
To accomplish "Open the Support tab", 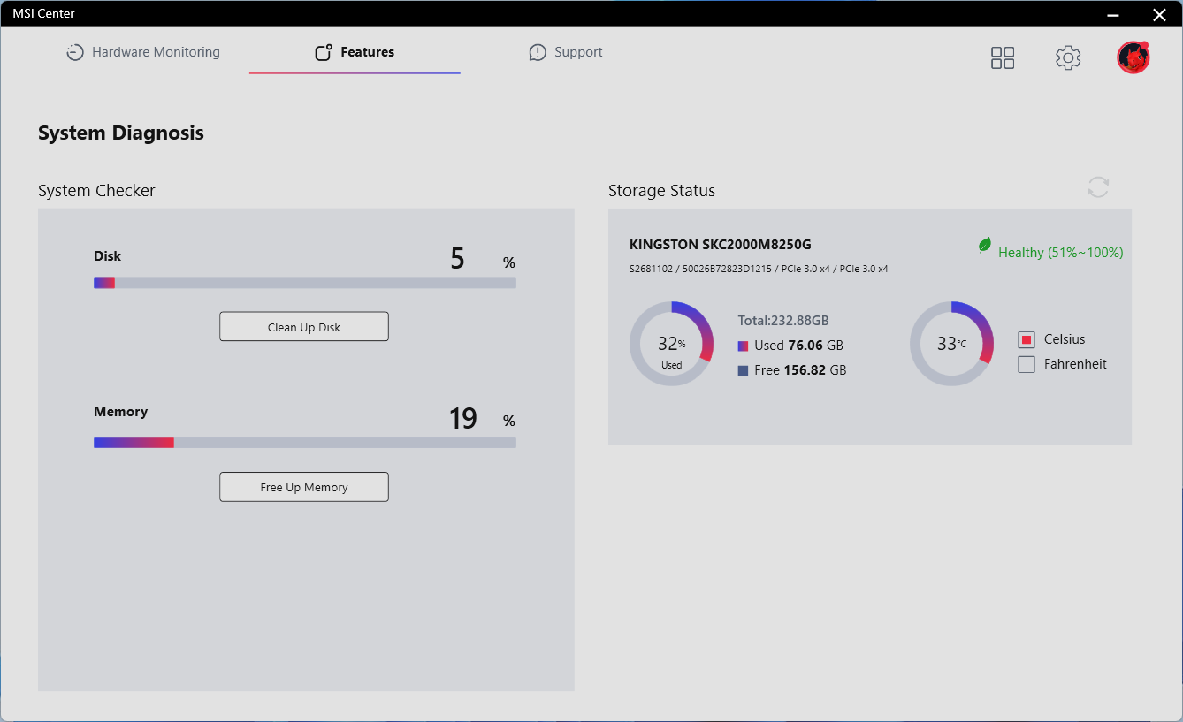I will coord(566,52).
